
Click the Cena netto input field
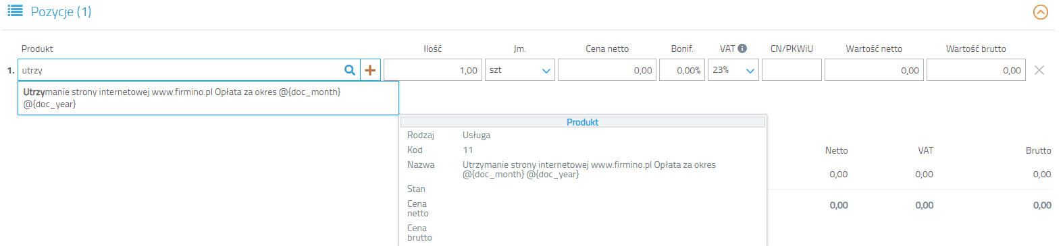tap(607, 70)
